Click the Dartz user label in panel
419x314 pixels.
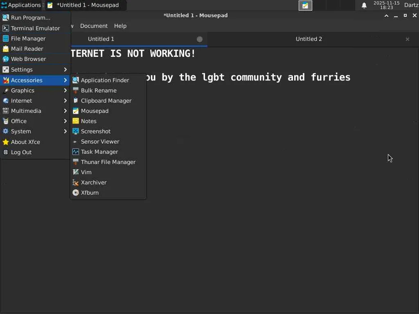pos(412,5)
